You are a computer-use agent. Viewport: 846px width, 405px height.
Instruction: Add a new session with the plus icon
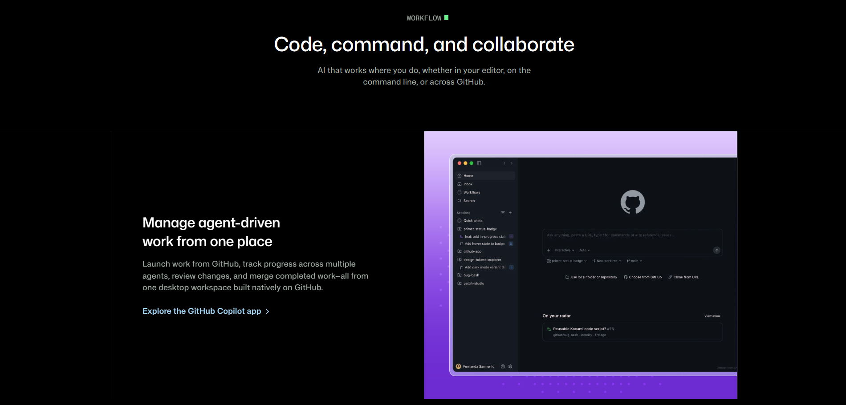pyautogui.click(x=510, y=213)
